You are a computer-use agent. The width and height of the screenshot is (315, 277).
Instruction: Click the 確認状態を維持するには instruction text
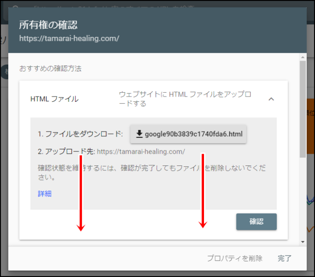tap(152, 173)
